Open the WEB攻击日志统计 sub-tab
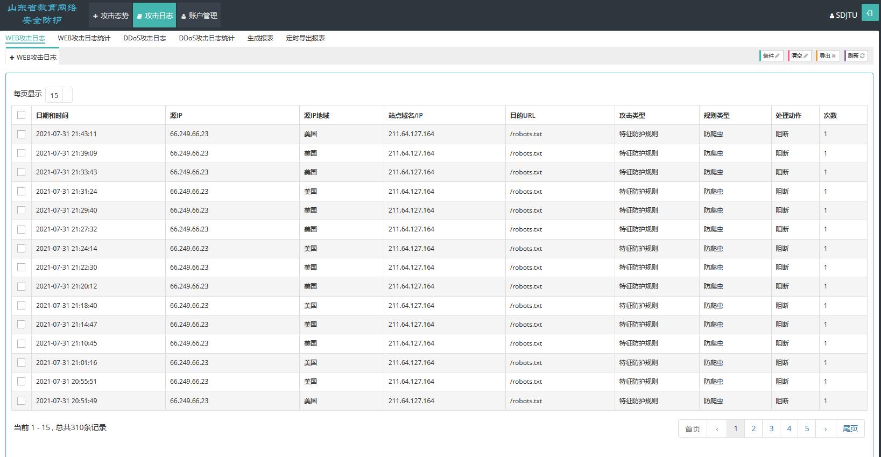 coord(84,38)
